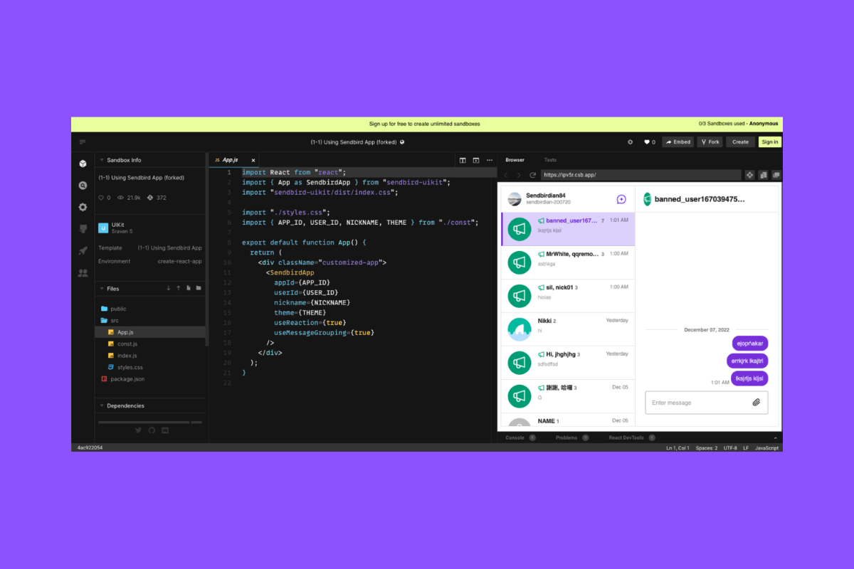
Task: Click the Discord icon in sidebar footer
Action: pyautogui.click(x=165, y=430)
